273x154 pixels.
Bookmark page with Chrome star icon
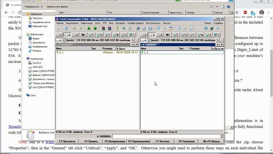click(237, 12)
